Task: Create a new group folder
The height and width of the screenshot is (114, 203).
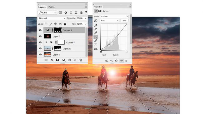Action: pyautogui.click(x=69, y=60)
